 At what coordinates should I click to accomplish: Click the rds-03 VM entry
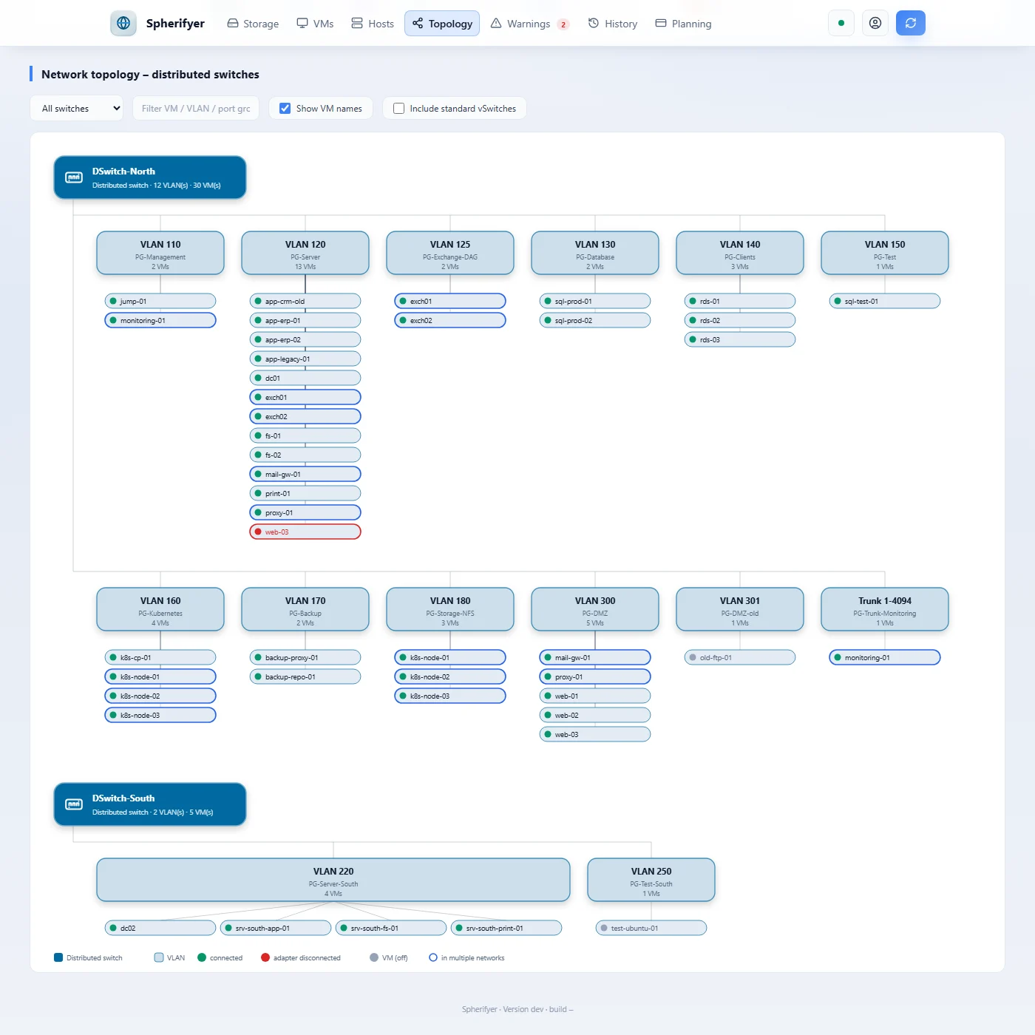pyautogui.click(x=740, y=339)
